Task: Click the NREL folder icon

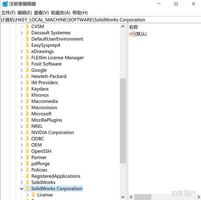Action: click(x=27, y=126)
